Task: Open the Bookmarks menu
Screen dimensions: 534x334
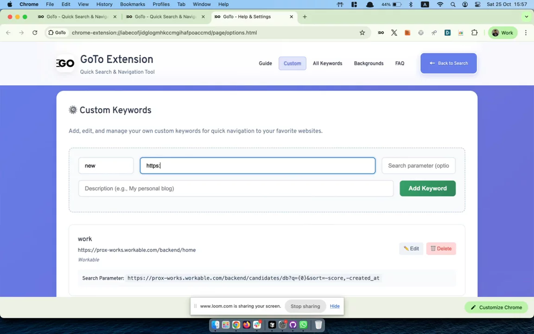Action: 133,5
